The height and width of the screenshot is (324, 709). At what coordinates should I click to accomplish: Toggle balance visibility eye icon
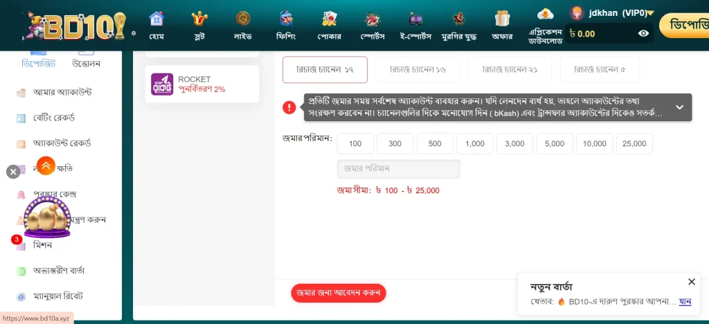643,33
